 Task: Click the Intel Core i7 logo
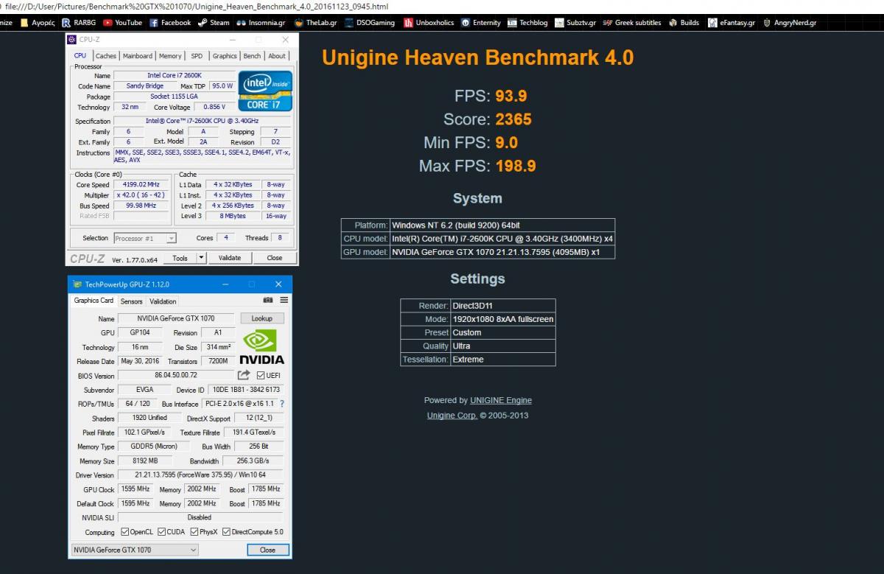tap(265, 91)
